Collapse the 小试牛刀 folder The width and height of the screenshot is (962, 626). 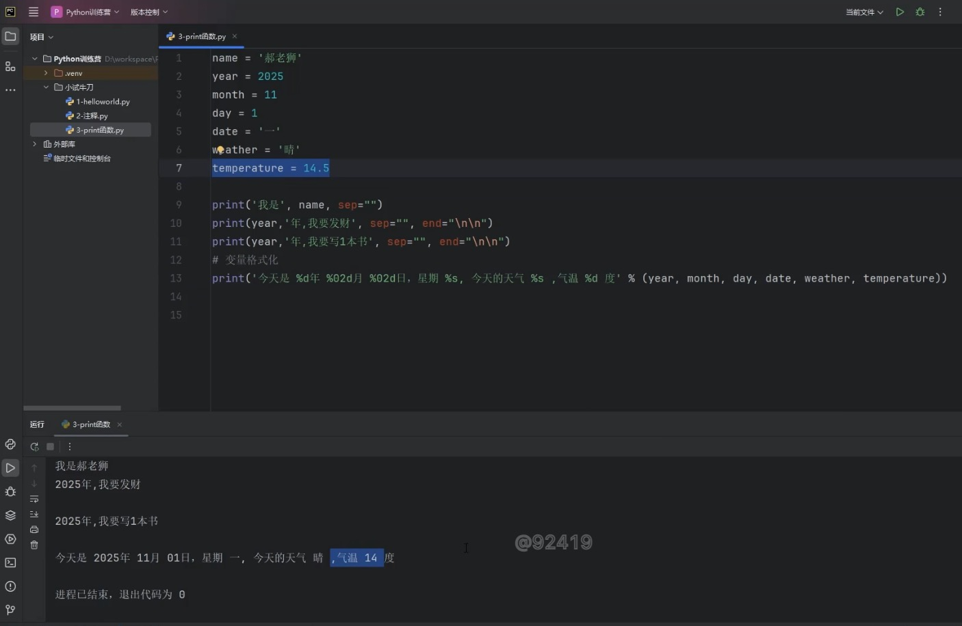point(46,87)
